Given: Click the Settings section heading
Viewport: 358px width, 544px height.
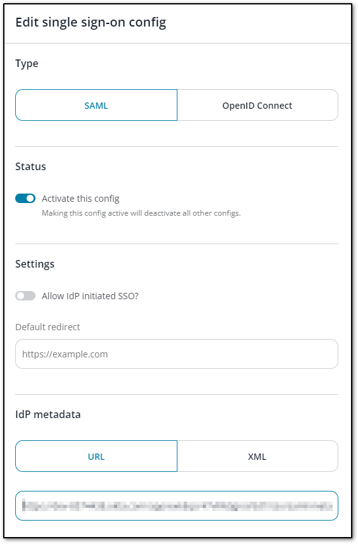Looking at the screenshot, I should 35,264.
